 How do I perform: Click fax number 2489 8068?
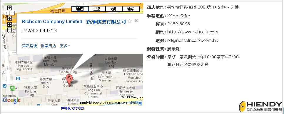point(178,24)
